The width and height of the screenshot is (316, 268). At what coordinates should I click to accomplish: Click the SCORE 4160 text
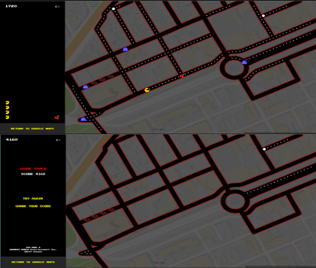click(33, 174)
